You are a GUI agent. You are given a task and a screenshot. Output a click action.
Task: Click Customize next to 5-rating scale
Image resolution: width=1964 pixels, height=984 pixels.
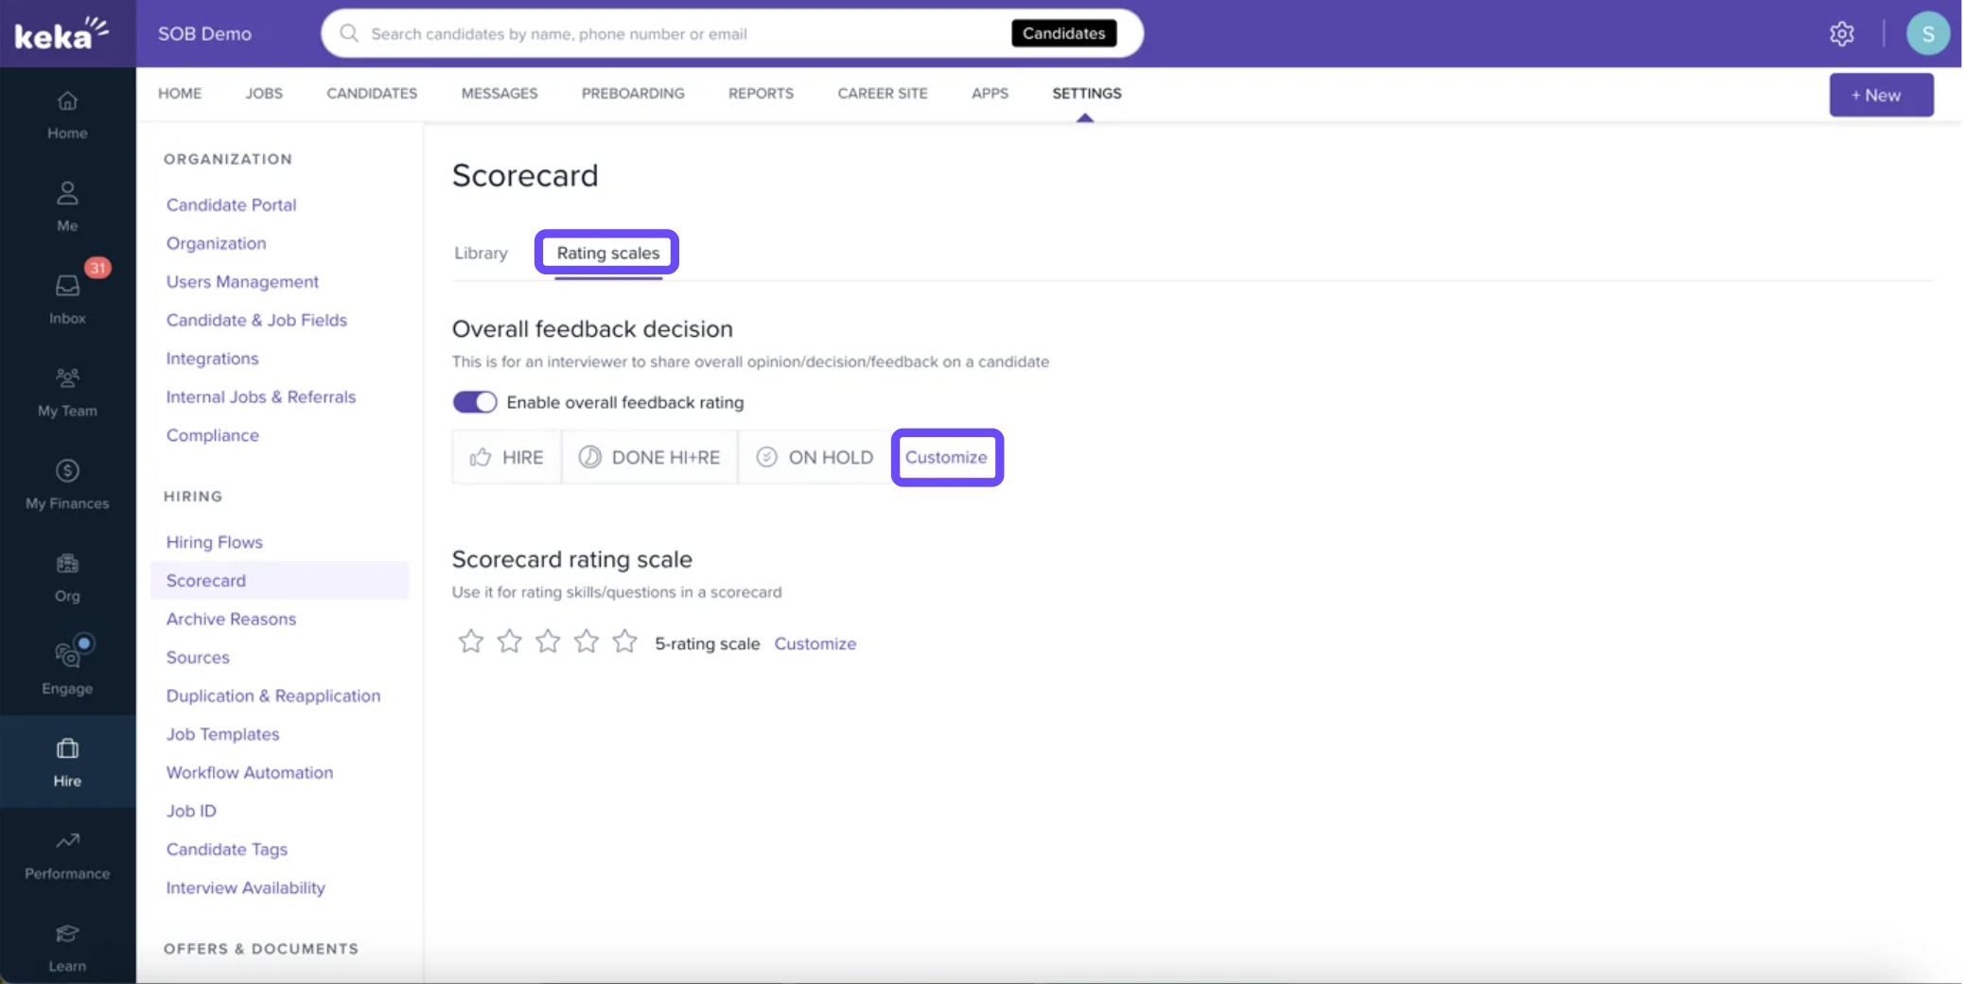click(x=815, y=643)
